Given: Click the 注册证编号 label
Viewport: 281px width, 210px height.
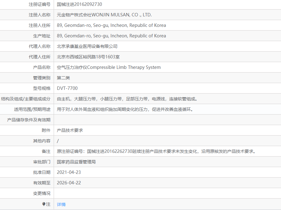Looking at the screenshot, I should point(39,4).
